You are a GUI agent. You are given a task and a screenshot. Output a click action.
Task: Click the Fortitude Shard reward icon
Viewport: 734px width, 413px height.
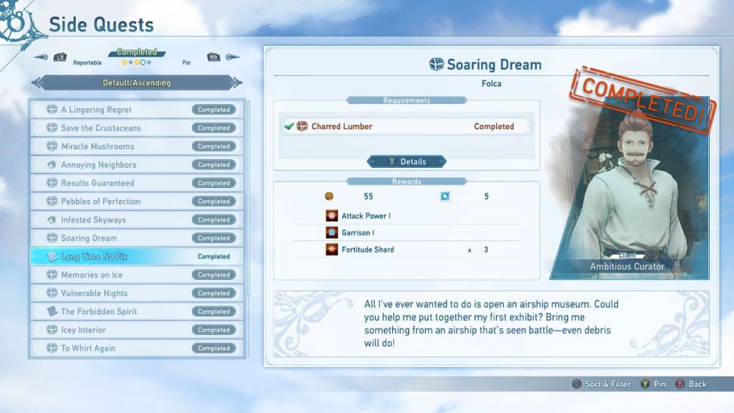(x=332, y=250)
